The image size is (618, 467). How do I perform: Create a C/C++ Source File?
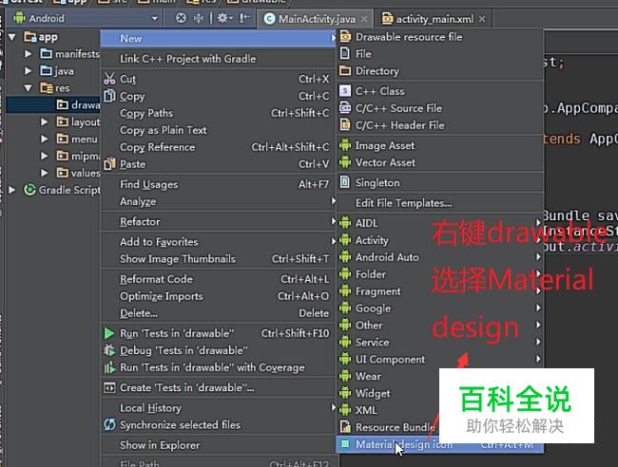[x=440, y=108]
